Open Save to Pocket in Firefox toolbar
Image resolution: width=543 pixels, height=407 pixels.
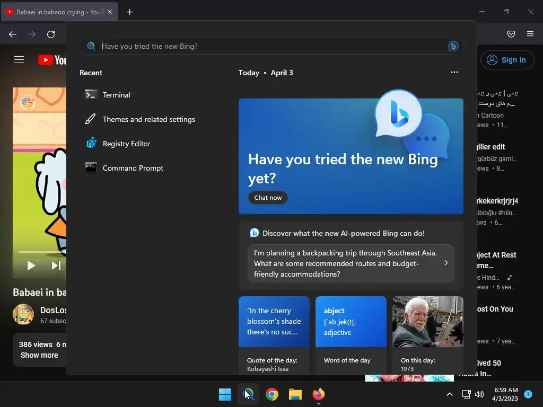click(x=511, y=34)
